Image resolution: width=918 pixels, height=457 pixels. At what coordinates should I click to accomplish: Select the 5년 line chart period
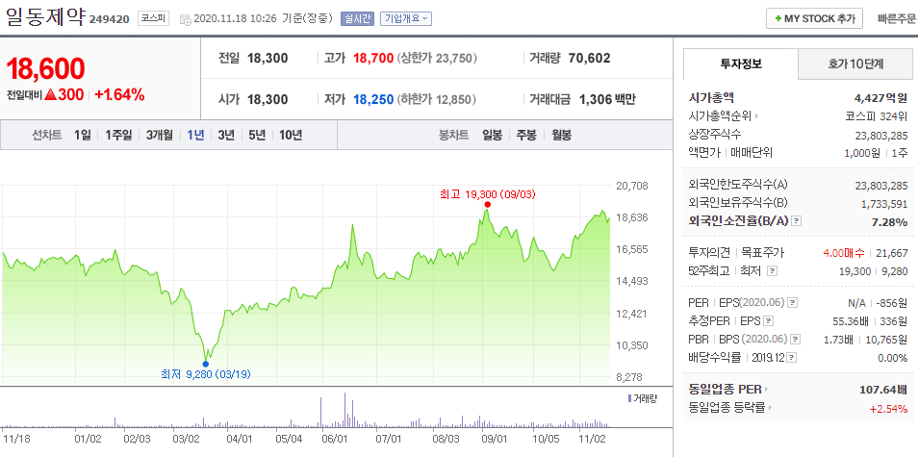[x=256, y=135]
